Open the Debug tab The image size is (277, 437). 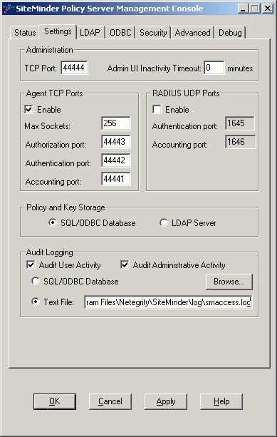(230, 33)
